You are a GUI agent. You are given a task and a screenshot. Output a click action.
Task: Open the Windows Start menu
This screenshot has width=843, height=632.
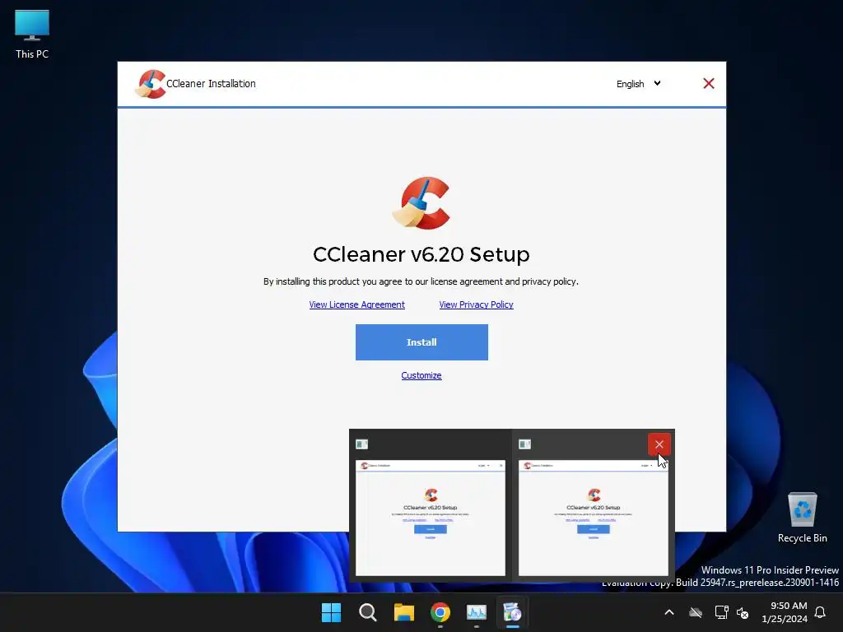click(331, 612)
